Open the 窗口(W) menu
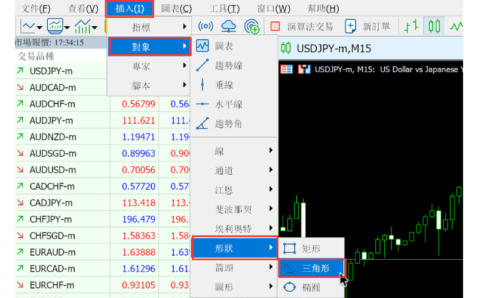This screenshot has width=478, height=298. (x=274, y=8)
